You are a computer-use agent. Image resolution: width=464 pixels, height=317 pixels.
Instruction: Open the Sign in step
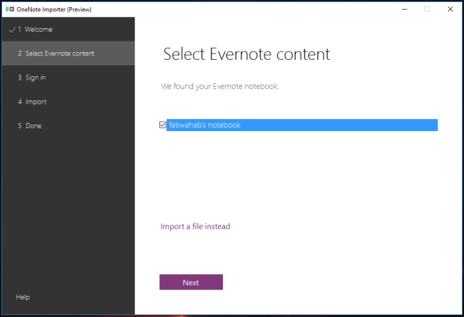(x=68, y=77)
